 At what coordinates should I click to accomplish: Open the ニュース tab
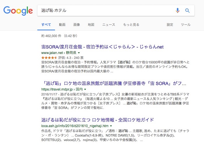[x=109, y=25]
